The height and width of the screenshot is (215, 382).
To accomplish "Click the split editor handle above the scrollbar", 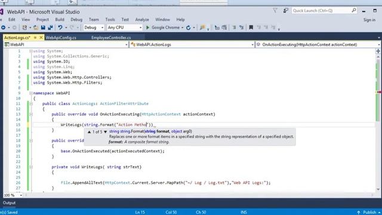I will pyautogui.click(x=378, y=51).
